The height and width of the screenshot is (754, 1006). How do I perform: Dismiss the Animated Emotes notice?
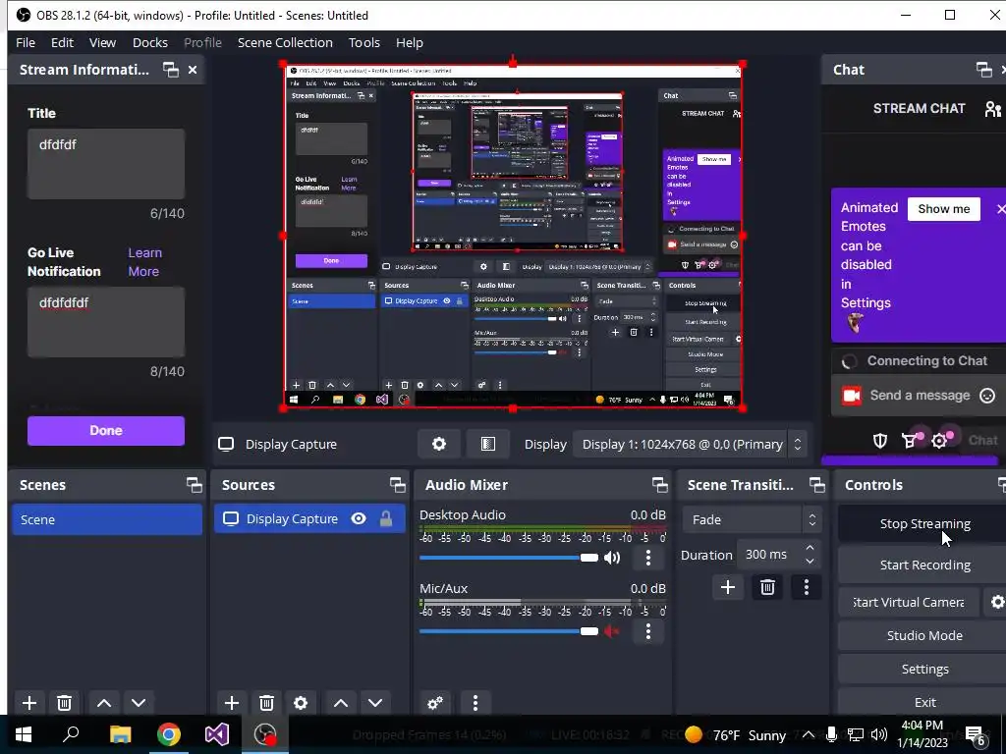tap(1000, 209)
